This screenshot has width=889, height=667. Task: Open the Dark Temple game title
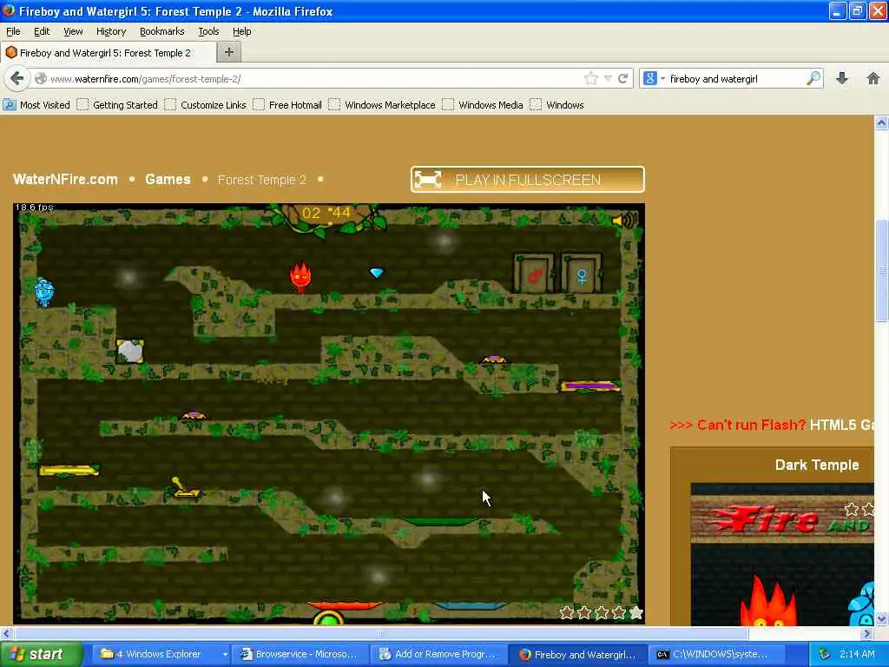click(817, 466)
